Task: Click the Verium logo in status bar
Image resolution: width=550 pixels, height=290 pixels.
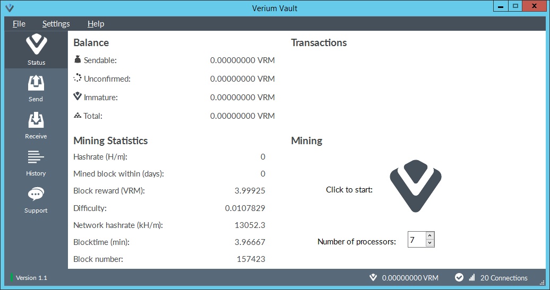Action: coord(373,278)
